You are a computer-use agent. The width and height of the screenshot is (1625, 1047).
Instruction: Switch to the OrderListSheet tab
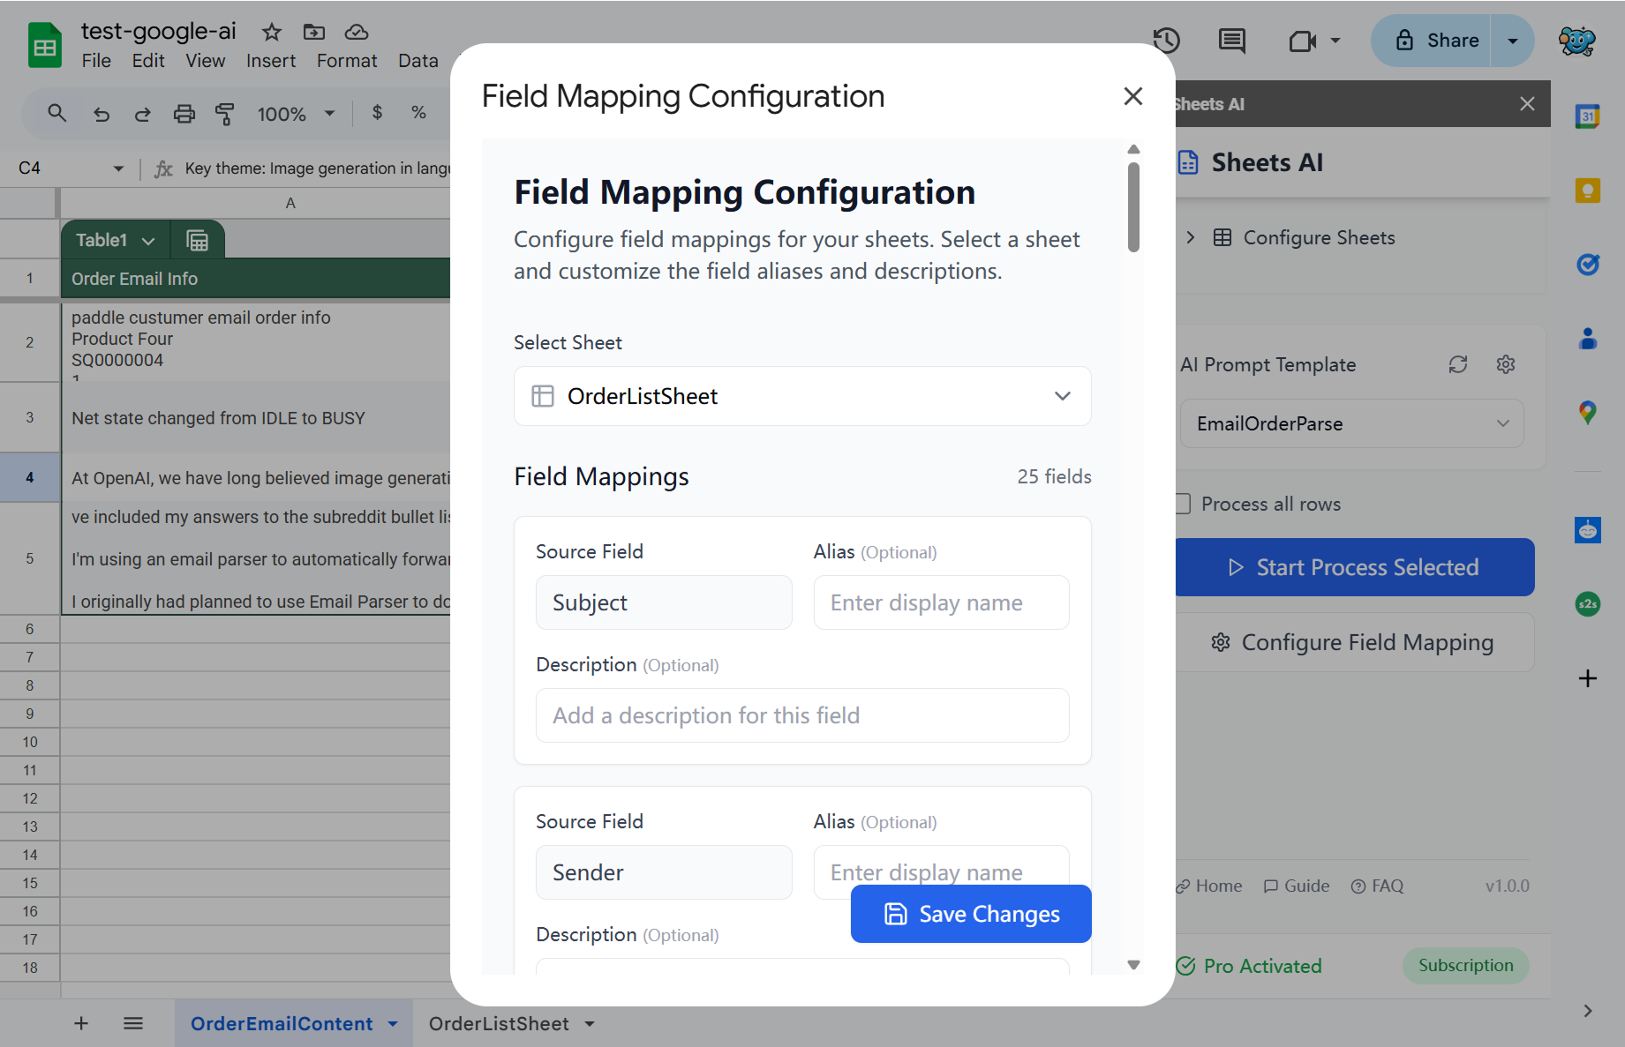tap(499, 1023)
